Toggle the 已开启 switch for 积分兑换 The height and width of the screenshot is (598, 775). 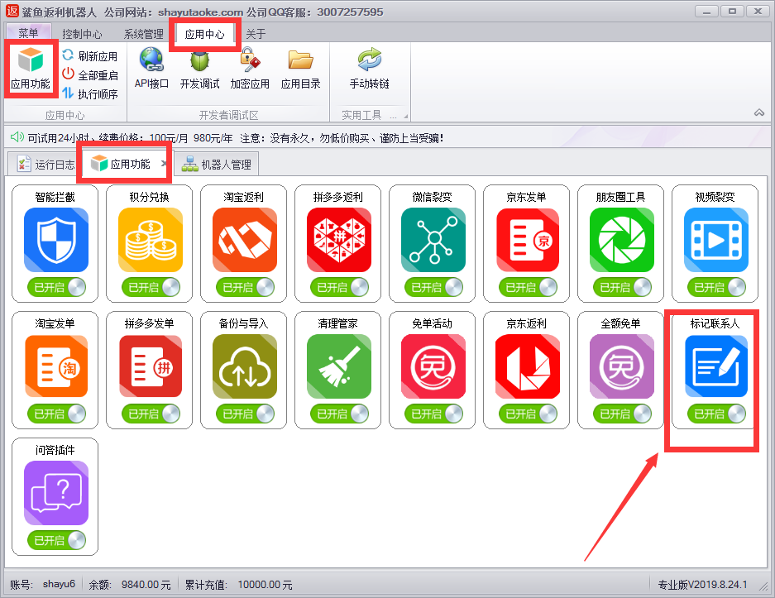pyautogui.click(x=151, y=287)
